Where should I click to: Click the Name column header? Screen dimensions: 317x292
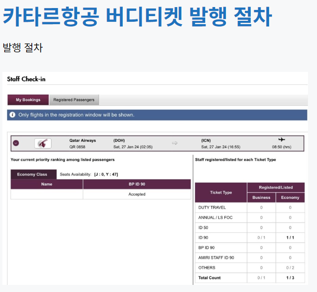tap(47, 184)
